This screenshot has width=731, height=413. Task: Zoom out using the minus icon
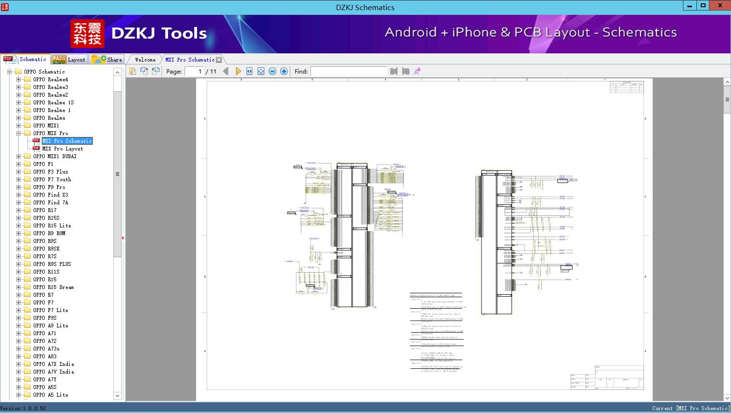pyautogui.click(x=272, y=71)
